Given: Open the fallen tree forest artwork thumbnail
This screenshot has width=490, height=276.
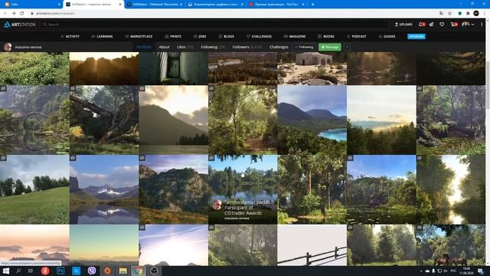Looking at the screenshot, I should coord(104,120).
